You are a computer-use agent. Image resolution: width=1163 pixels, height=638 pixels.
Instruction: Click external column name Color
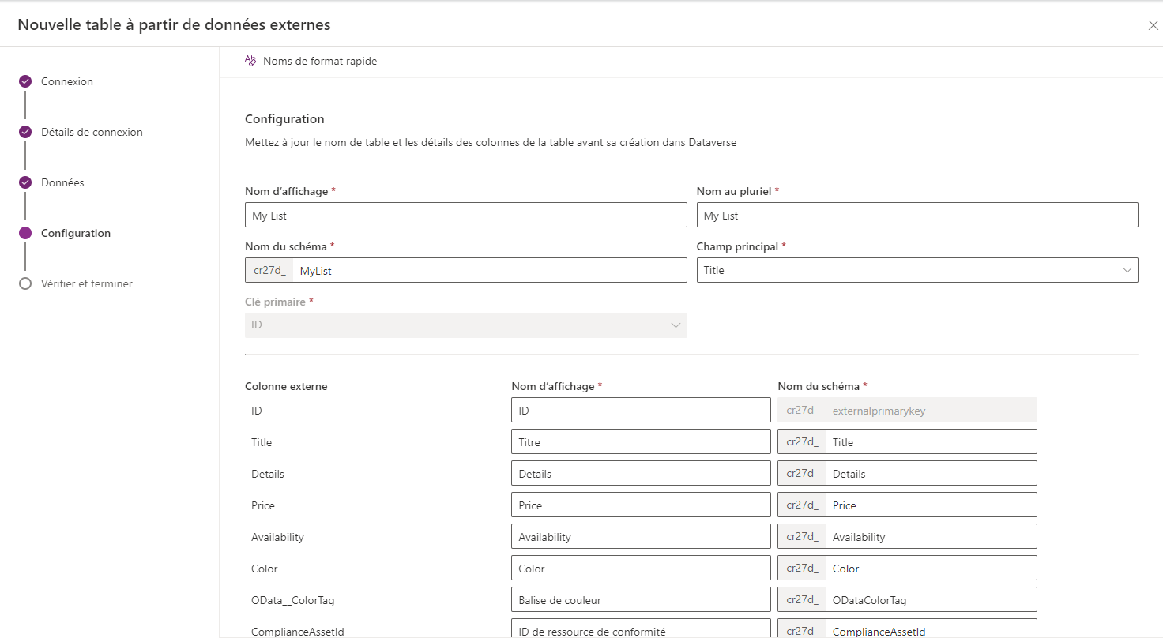[x=265, y=569]
